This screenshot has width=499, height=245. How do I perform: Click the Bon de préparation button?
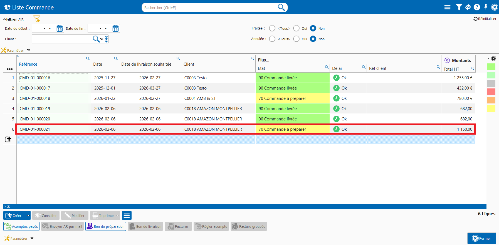pos(106,226)
